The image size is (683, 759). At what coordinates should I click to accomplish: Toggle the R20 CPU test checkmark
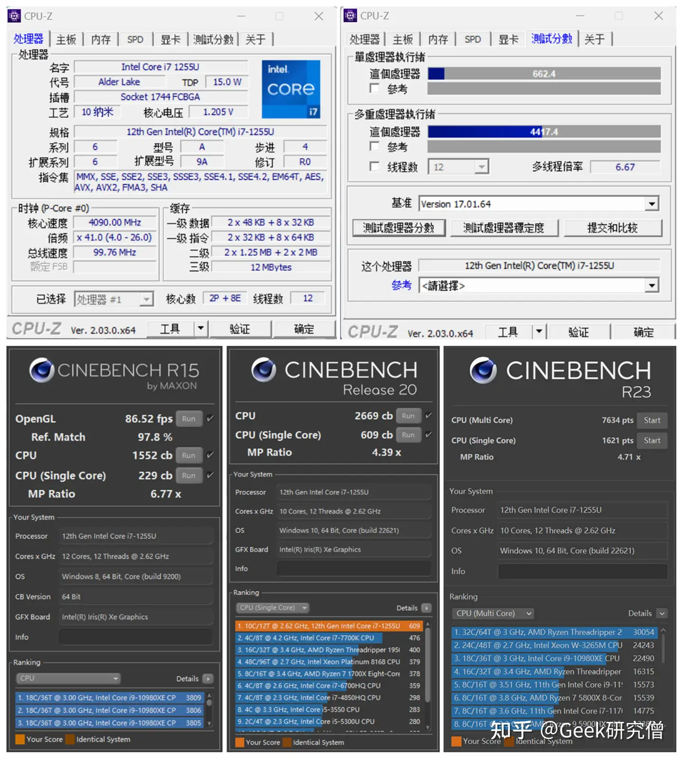point(429,416)
